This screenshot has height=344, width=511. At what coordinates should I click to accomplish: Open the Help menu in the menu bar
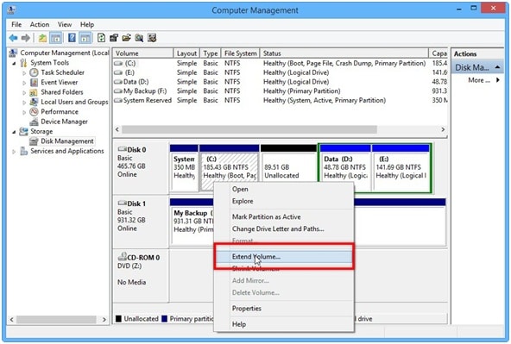pyautogui.click(x=87, y=24)
